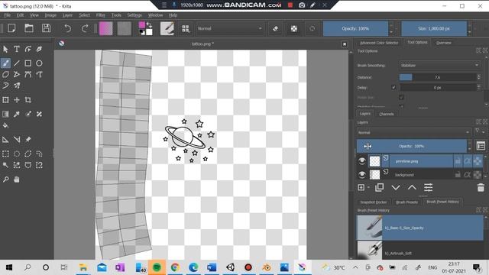Hide the background layer via eye icon
489x275 pixels.
[361, 175]
